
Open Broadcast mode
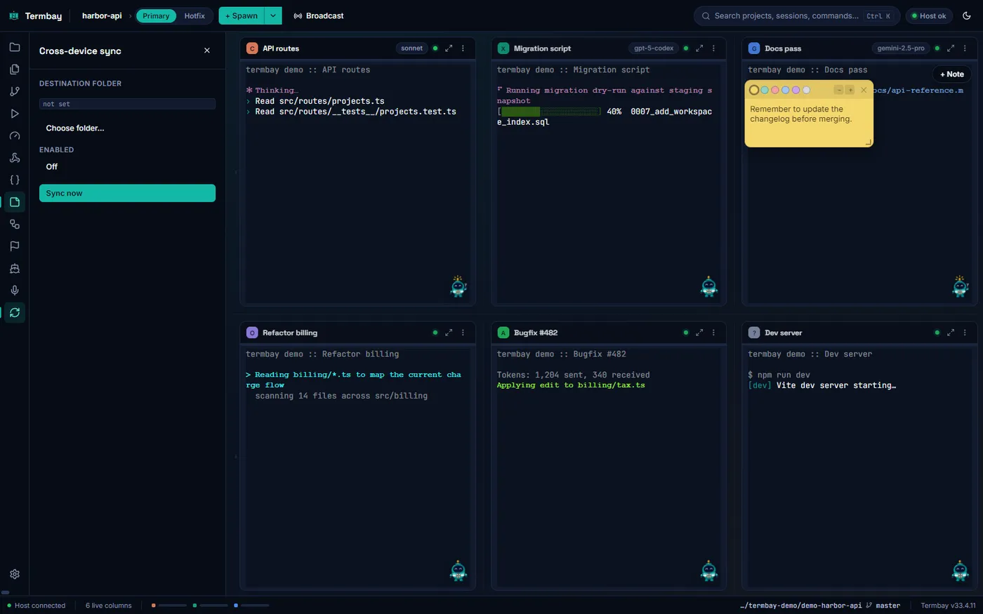tap(318, 15)
